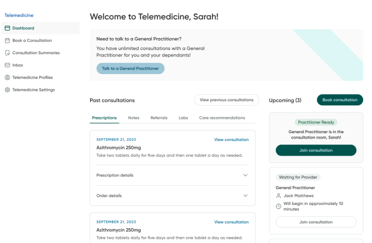Join the ready consultation with the General Practitioner

[316, 150]
